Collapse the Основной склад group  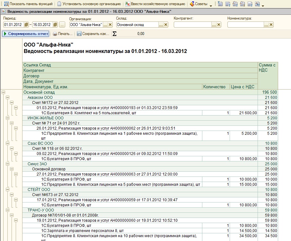(3, 92)
